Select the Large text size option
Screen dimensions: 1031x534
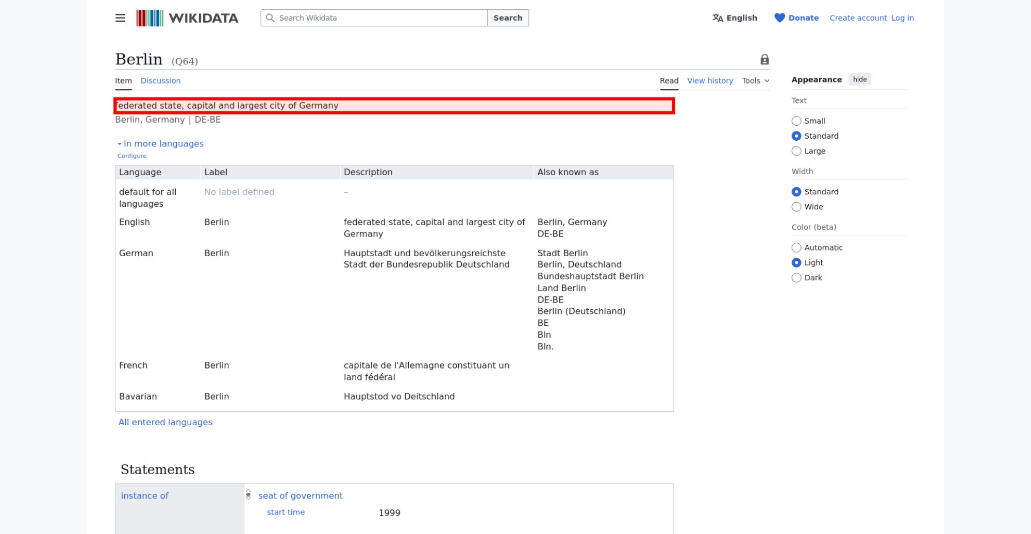tap(796, 151)
